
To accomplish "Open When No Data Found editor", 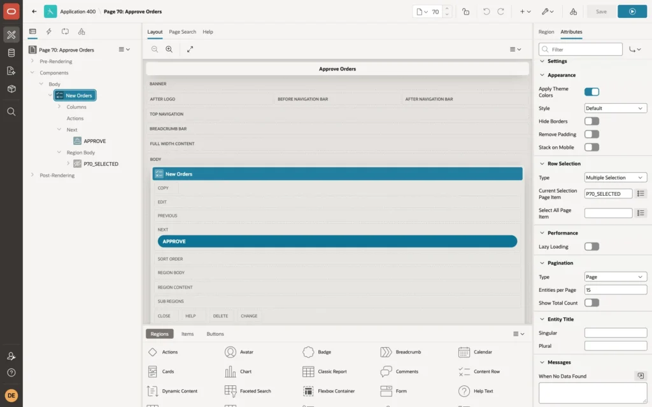I will click(641, 376).
